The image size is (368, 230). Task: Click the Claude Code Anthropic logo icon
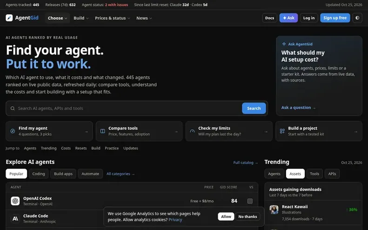coord(15,218)
